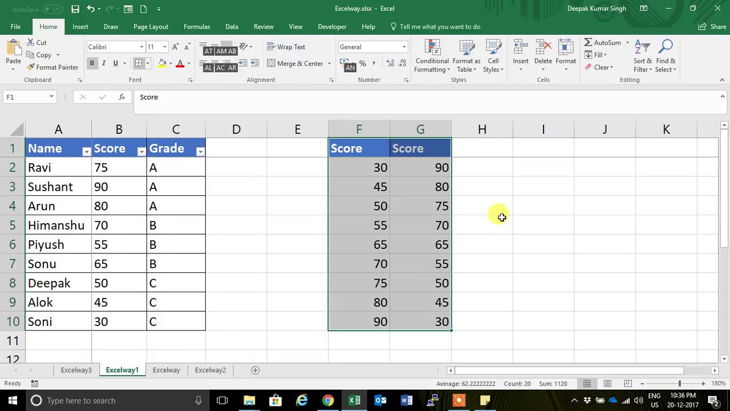Toggle Bold formatting

92,63
